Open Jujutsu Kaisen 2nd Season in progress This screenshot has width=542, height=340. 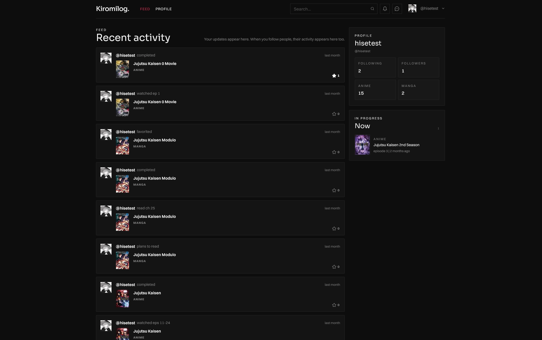coord(396,145)
